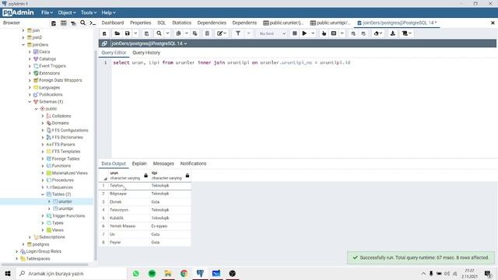Download results as CSV

point(392,33)
